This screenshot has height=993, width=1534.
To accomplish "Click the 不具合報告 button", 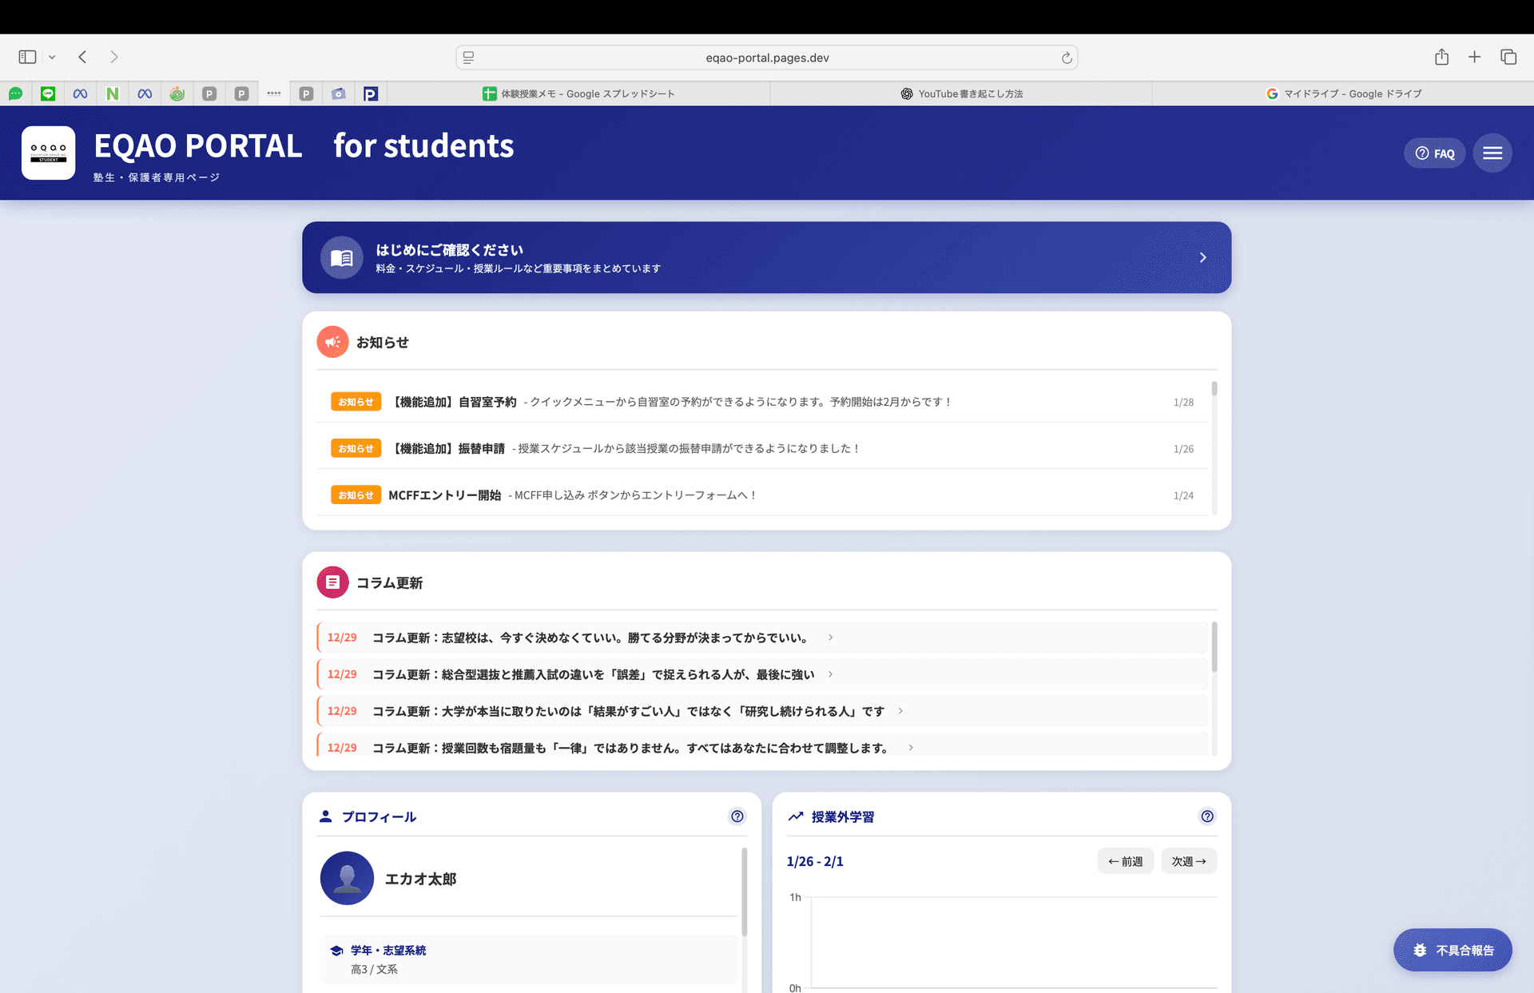I will [x=1453, y=950].
